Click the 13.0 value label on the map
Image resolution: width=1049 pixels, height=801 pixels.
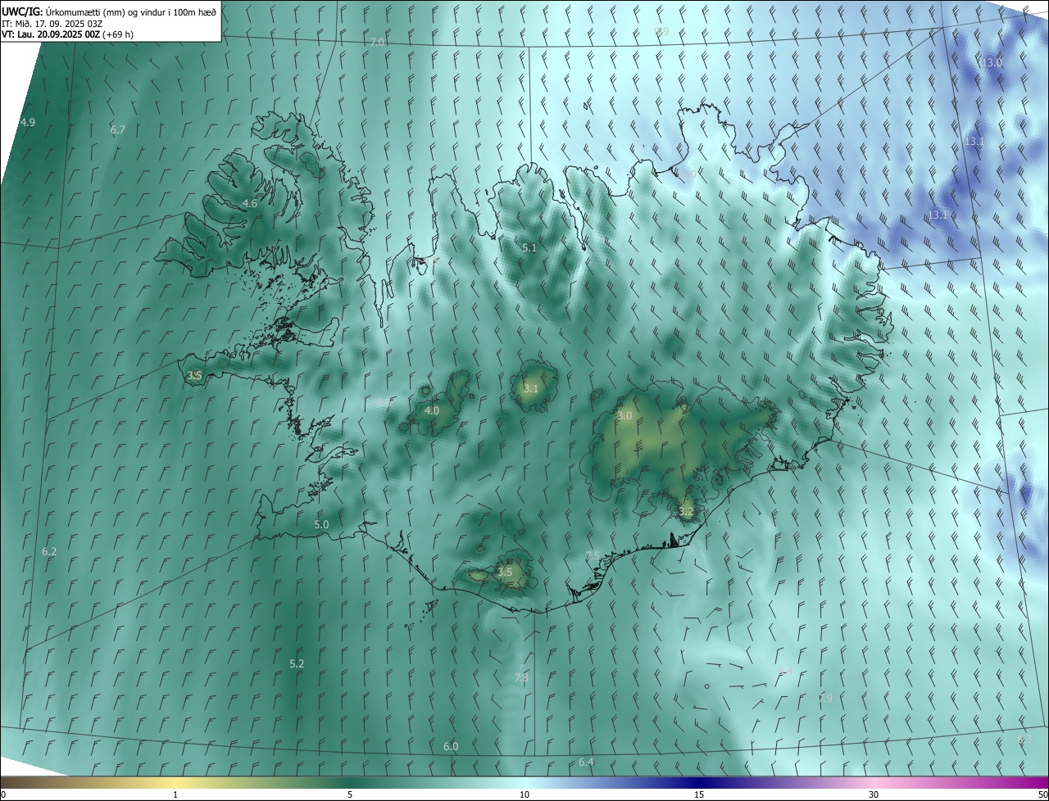coord(992,62)
